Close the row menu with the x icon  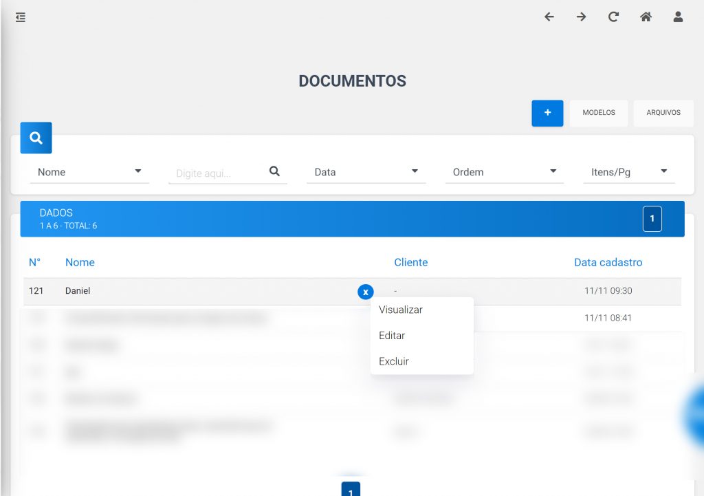[366, 292]
